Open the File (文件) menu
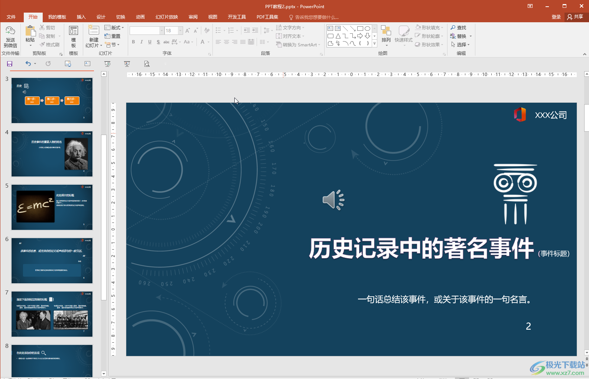Viewport: 589px width, 379px height. [11, 17]
